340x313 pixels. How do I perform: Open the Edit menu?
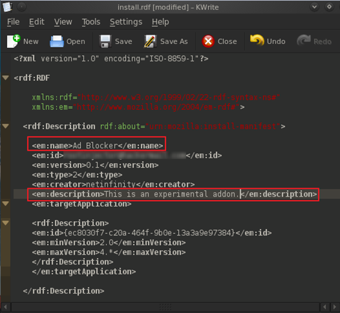click(37, 22)
